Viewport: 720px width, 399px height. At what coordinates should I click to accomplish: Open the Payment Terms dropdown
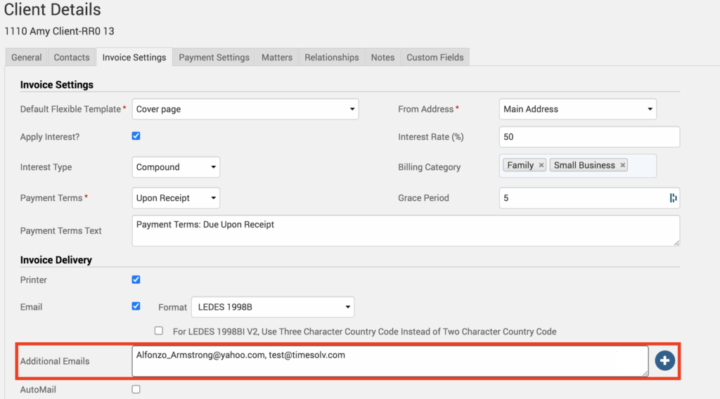(x=176, y=198)
